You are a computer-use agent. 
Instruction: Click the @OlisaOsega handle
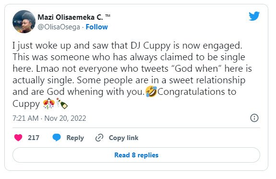[59, 27]
